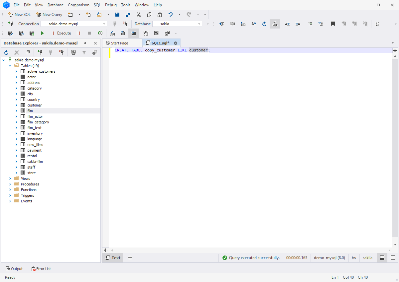This screenshot has width=399, height=282.
Task: Toggle the single-pane layout button in status bar
Action: tap(393, 258)
